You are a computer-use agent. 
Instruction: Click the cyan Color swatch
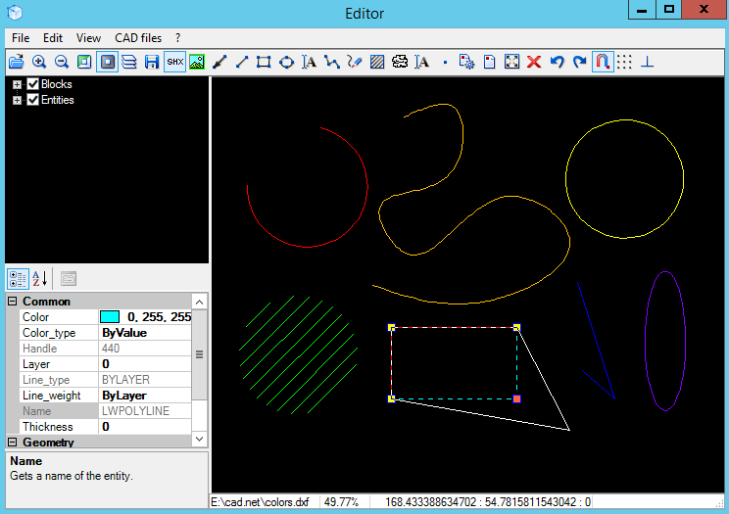(x=110, y=317)
